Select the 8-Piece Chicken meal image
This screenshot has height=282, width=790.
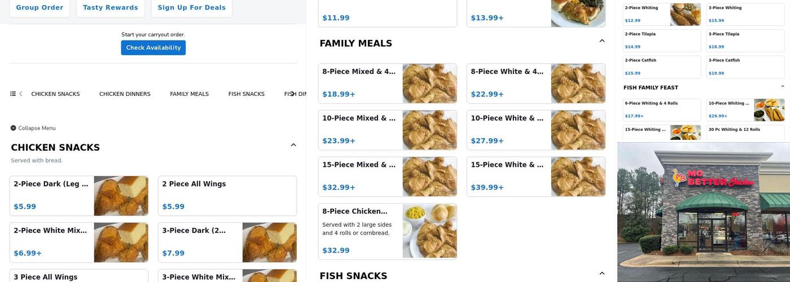(x=429, y=231)
